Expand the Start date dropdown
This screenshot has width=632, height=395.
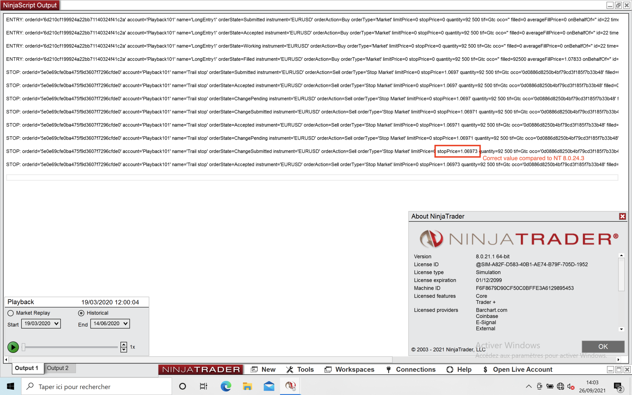[56, 324]
